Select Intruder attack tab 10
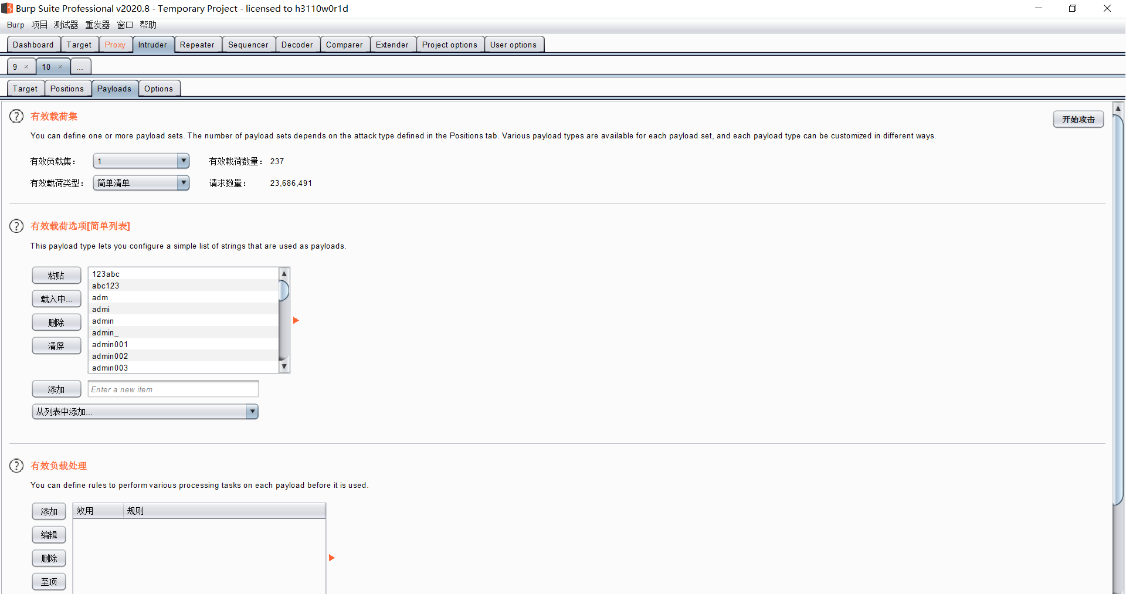 [x=46, y=67]
